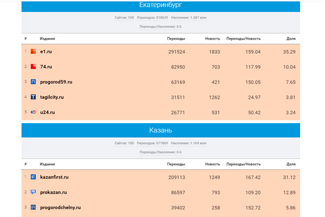Open the u24.ru publication link
Screen dimensions: 325x217
pos(48,112)
